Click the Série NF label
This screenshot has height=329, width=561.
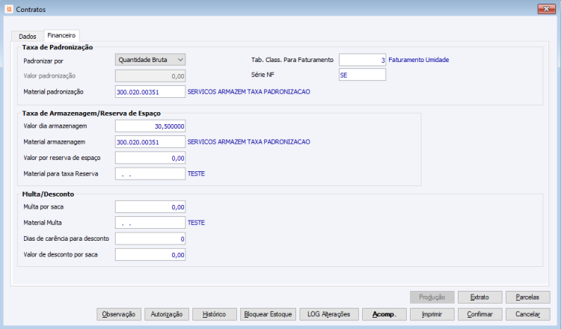pyautogui.click(x=263, y=75)
